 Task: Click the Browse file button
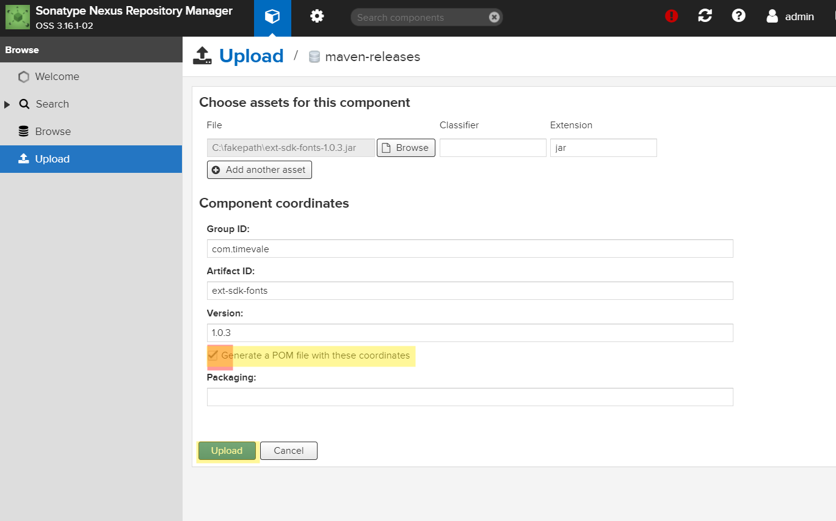pyautogui.click(x=406, y=148)
